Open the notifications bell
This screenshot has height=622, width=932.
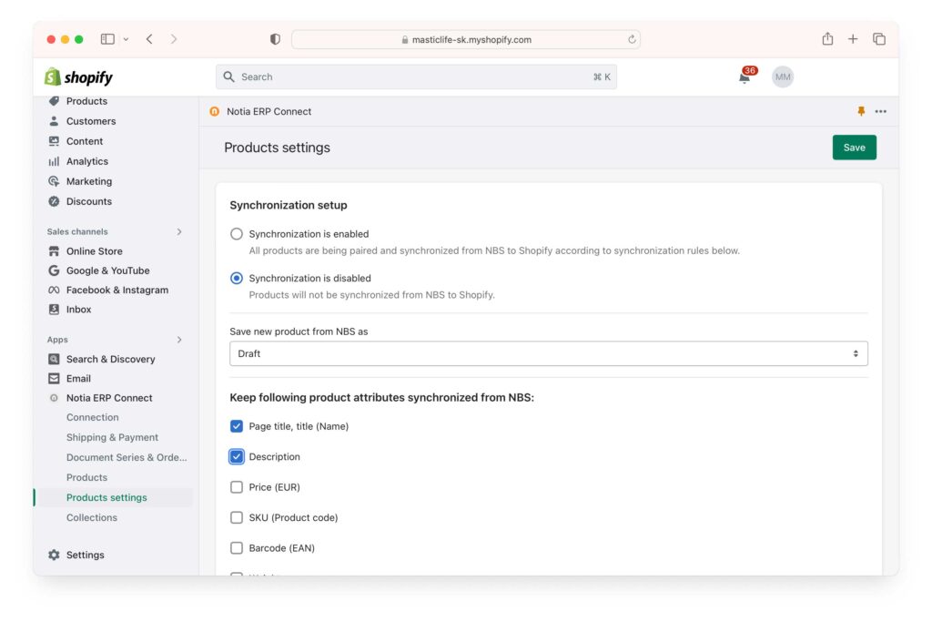click(745, 77)
